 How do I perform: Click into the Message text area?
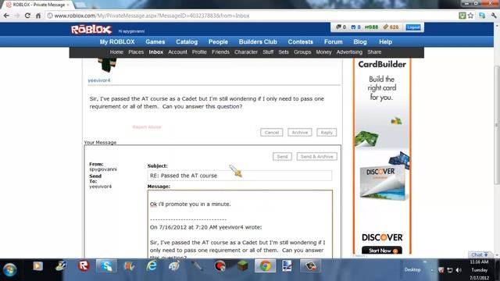[240, 224]
